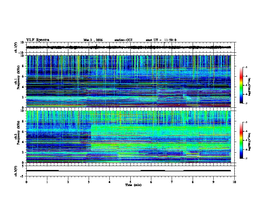
Task: Click inside the ch.2 spectrogram plot
Action: pos(131,137)
